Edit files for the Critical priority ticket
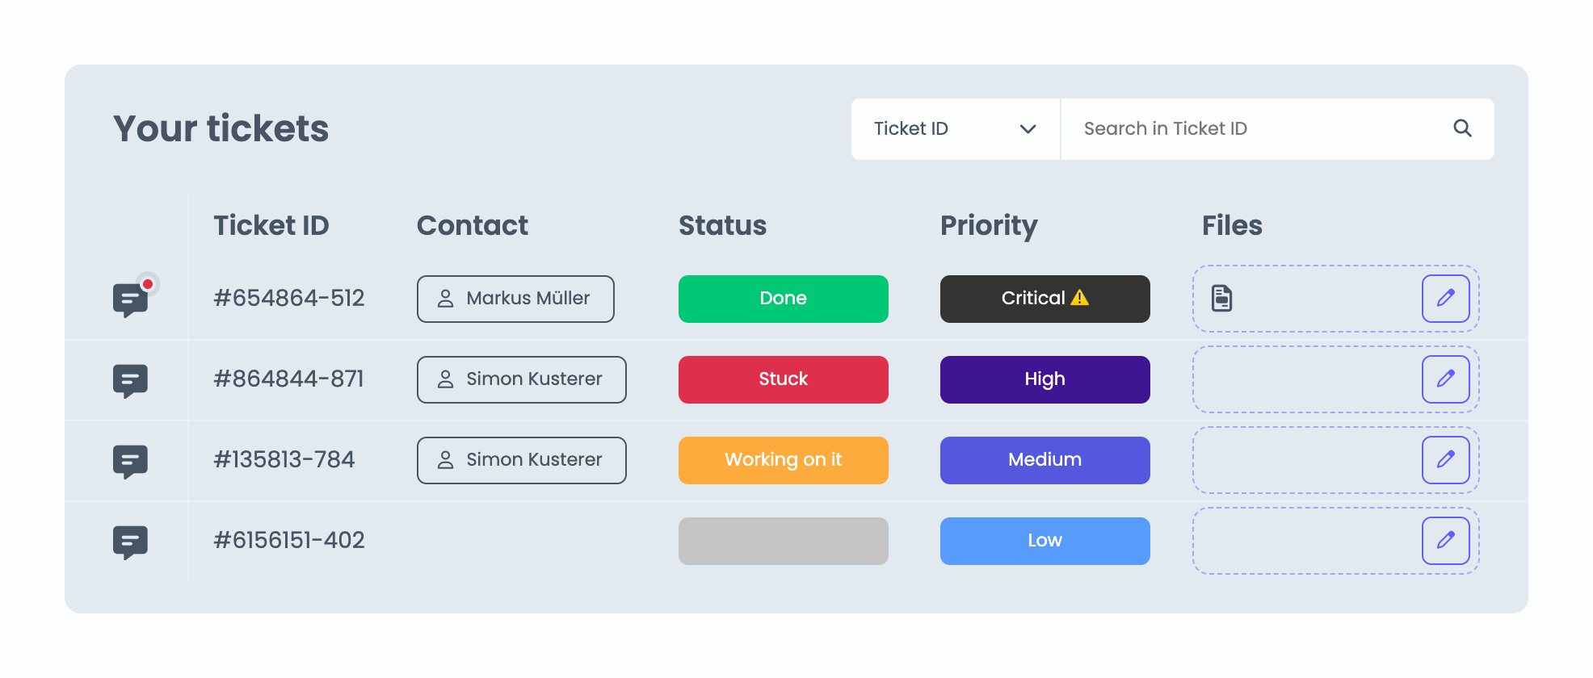 click(1445, 299)
